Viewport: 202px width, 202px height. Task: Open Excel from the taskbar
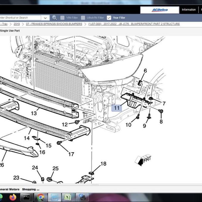68,197
